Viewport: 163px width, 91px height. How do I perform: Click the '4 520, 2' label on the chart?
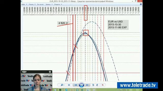click(x=63, y=23)
